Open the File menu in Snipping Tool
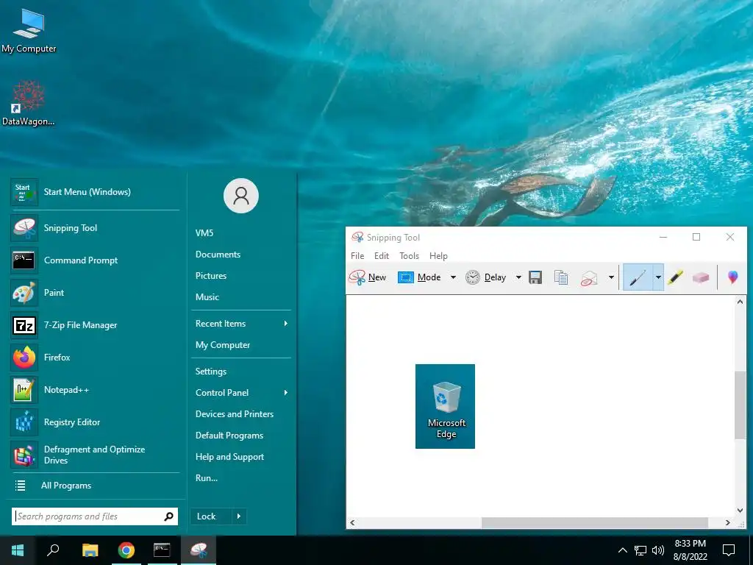The width and height of the screenshot is (753, 565). [357, 256]
